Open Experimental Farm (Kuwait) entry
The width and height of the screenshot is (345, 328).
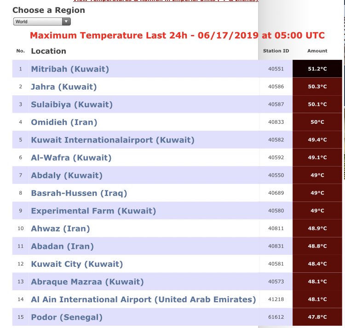click(x=93, y=211)
